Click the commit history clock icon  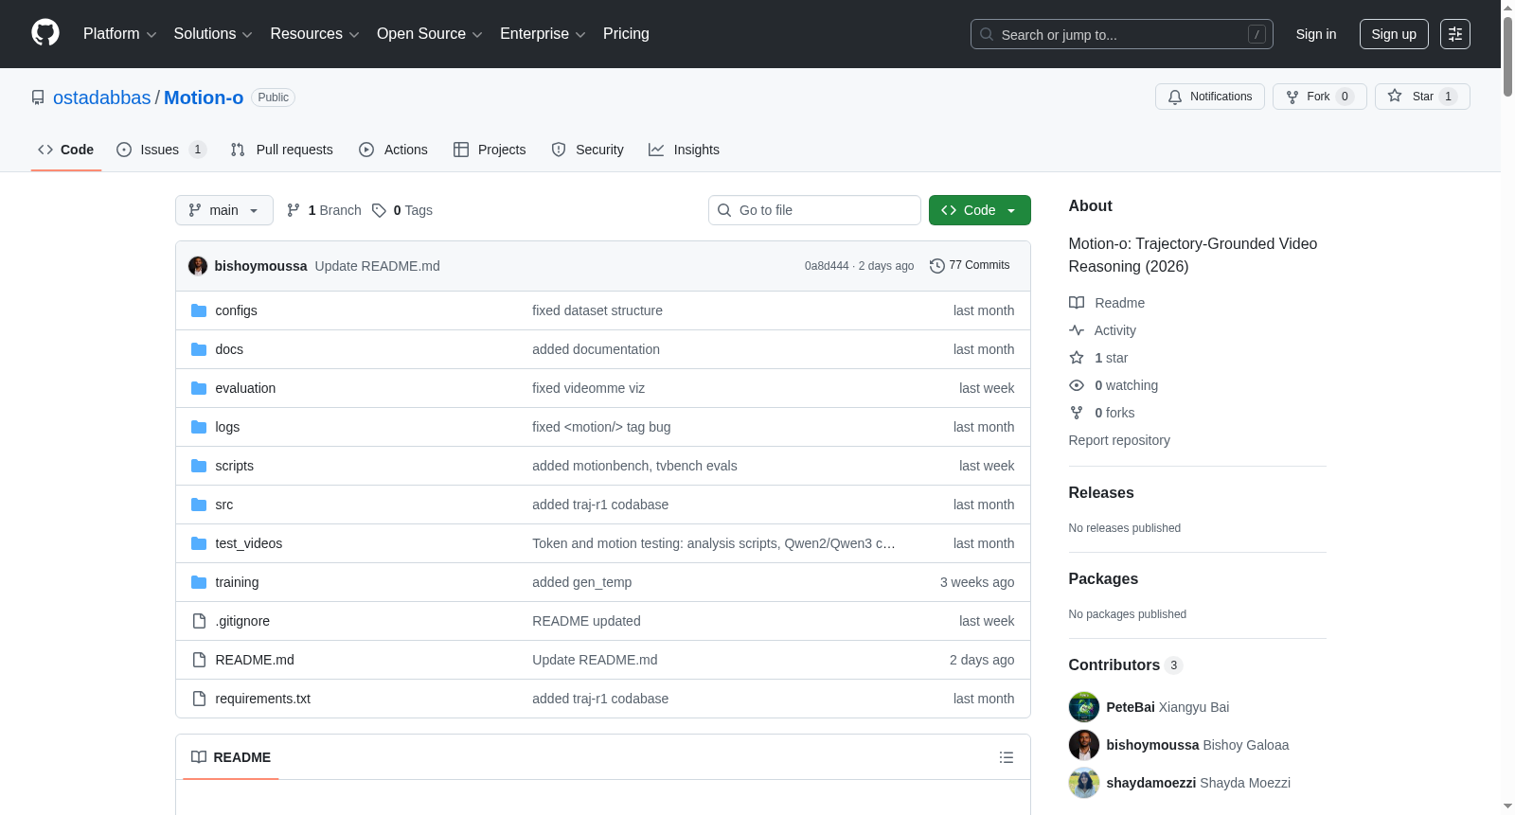pos(937,266)
